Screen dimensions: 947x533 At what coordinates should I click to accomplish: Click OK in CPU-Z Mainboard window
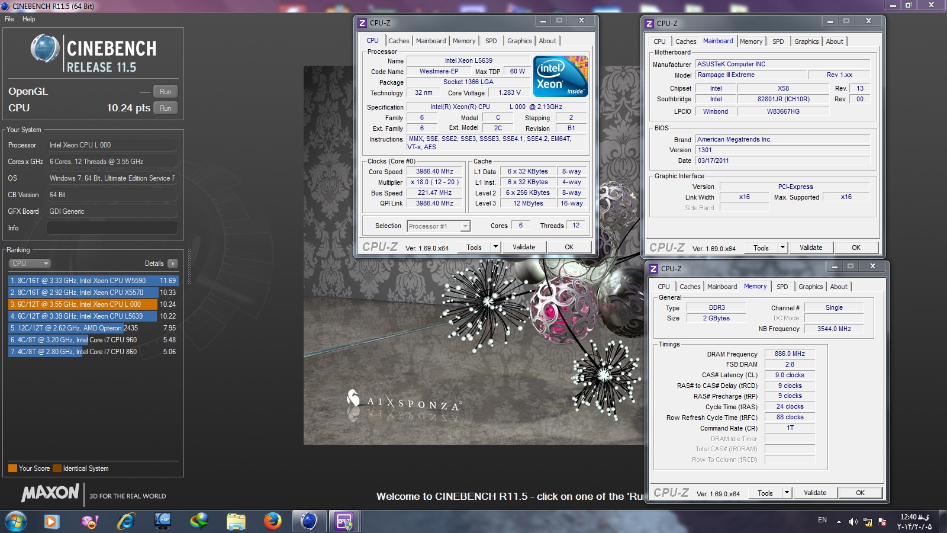(856, 248)
